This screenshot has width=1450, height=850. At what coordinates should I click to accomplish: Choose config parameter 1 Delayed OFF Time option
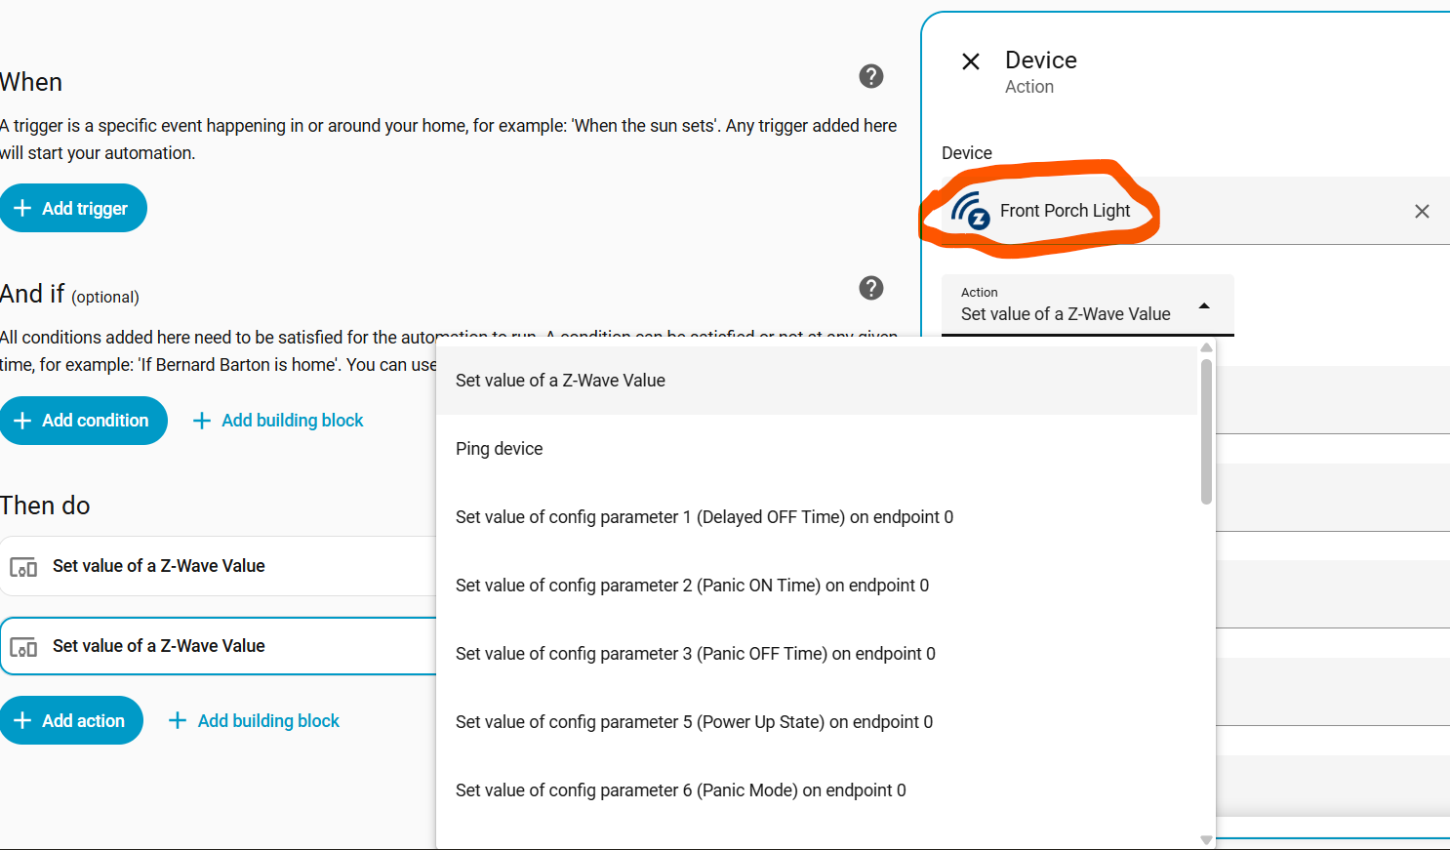coord(704,517)
